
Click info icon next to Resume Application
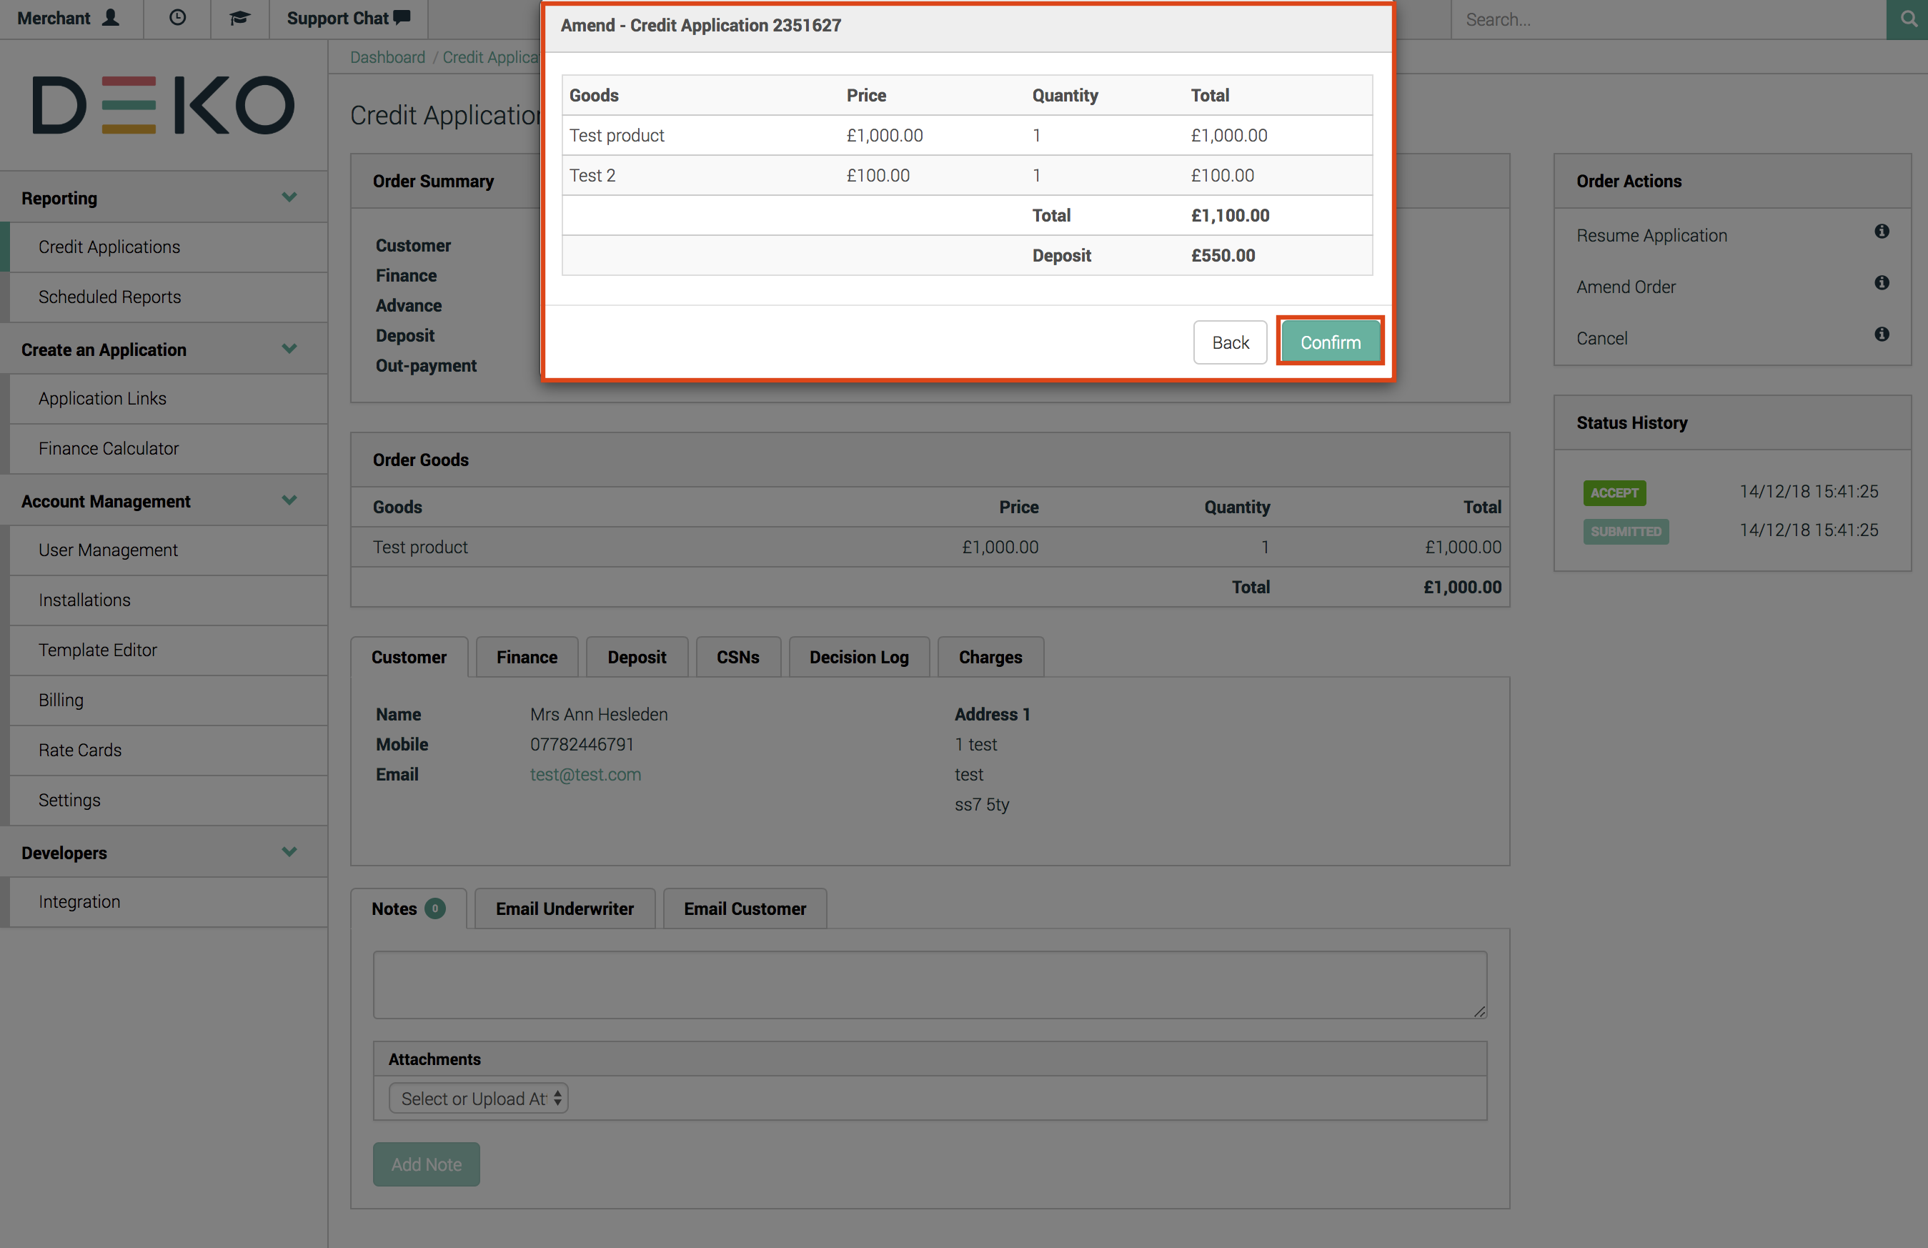(x=1881, y=232)
